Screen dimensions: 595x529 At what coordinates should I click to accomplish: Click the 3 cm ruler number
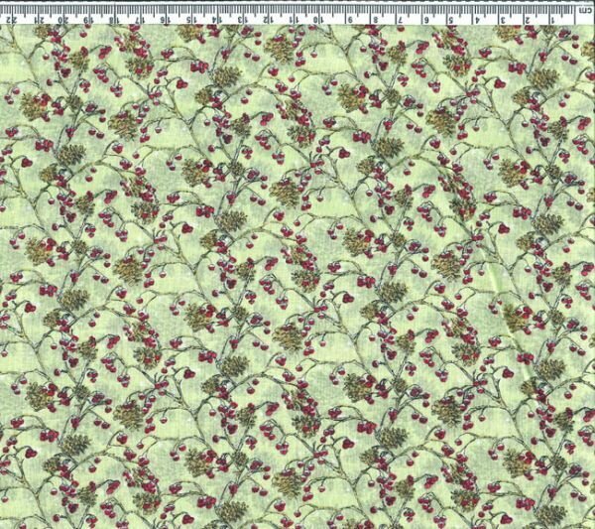502,18
